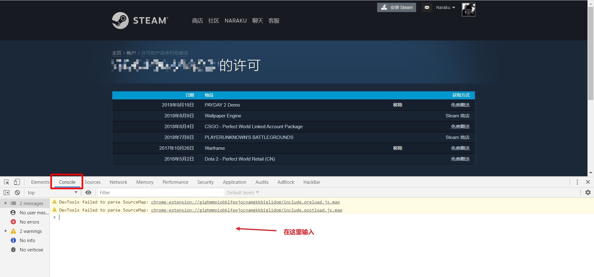Open the 社区 community menu
The width and height of the screenshot is (594, 277).
click(x=214, y=21)
